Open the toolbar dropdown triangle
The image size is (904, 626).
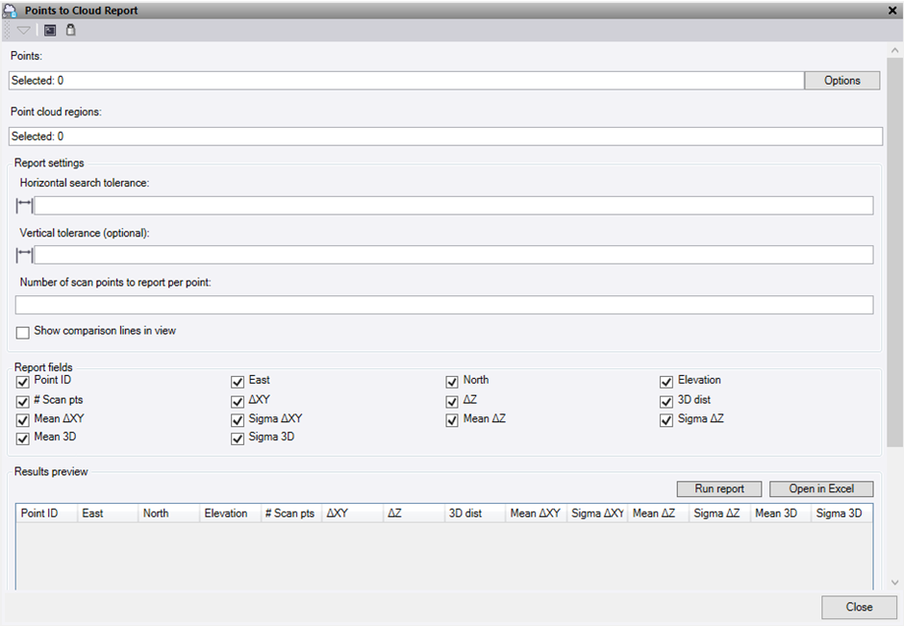(24, 31)
